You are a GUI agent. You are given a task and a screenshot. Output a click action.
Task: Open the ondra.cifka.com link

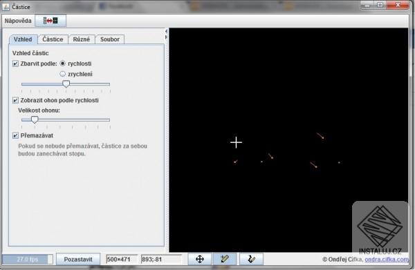[x=387, y=260]
